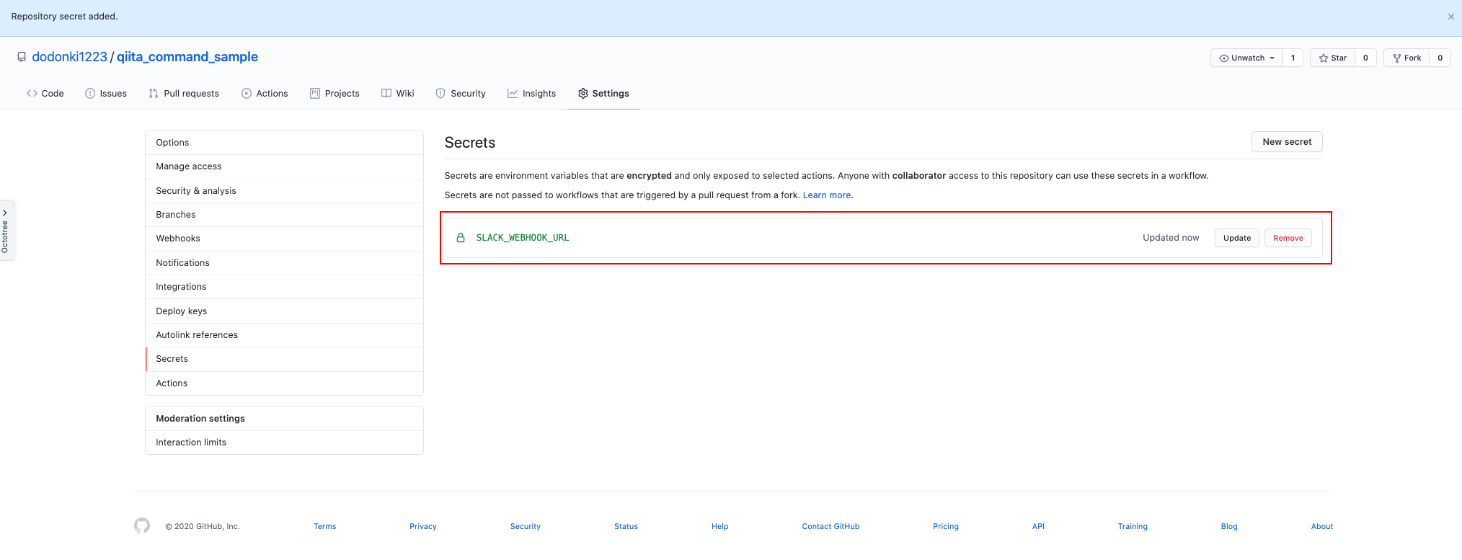Image resolution: width=1462 pixels, height=560 pixels.
Task: Open the Blog footer link
Action: (1229, 527)
